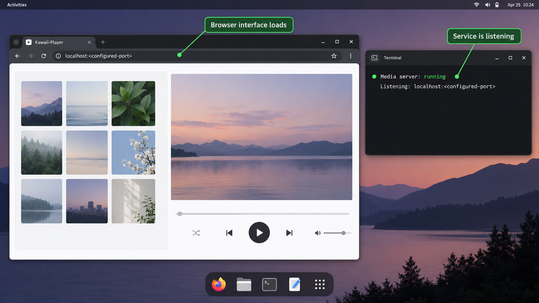Open the Text Editor from the dock
Viewport: 539px width, 303px height.
295,284
